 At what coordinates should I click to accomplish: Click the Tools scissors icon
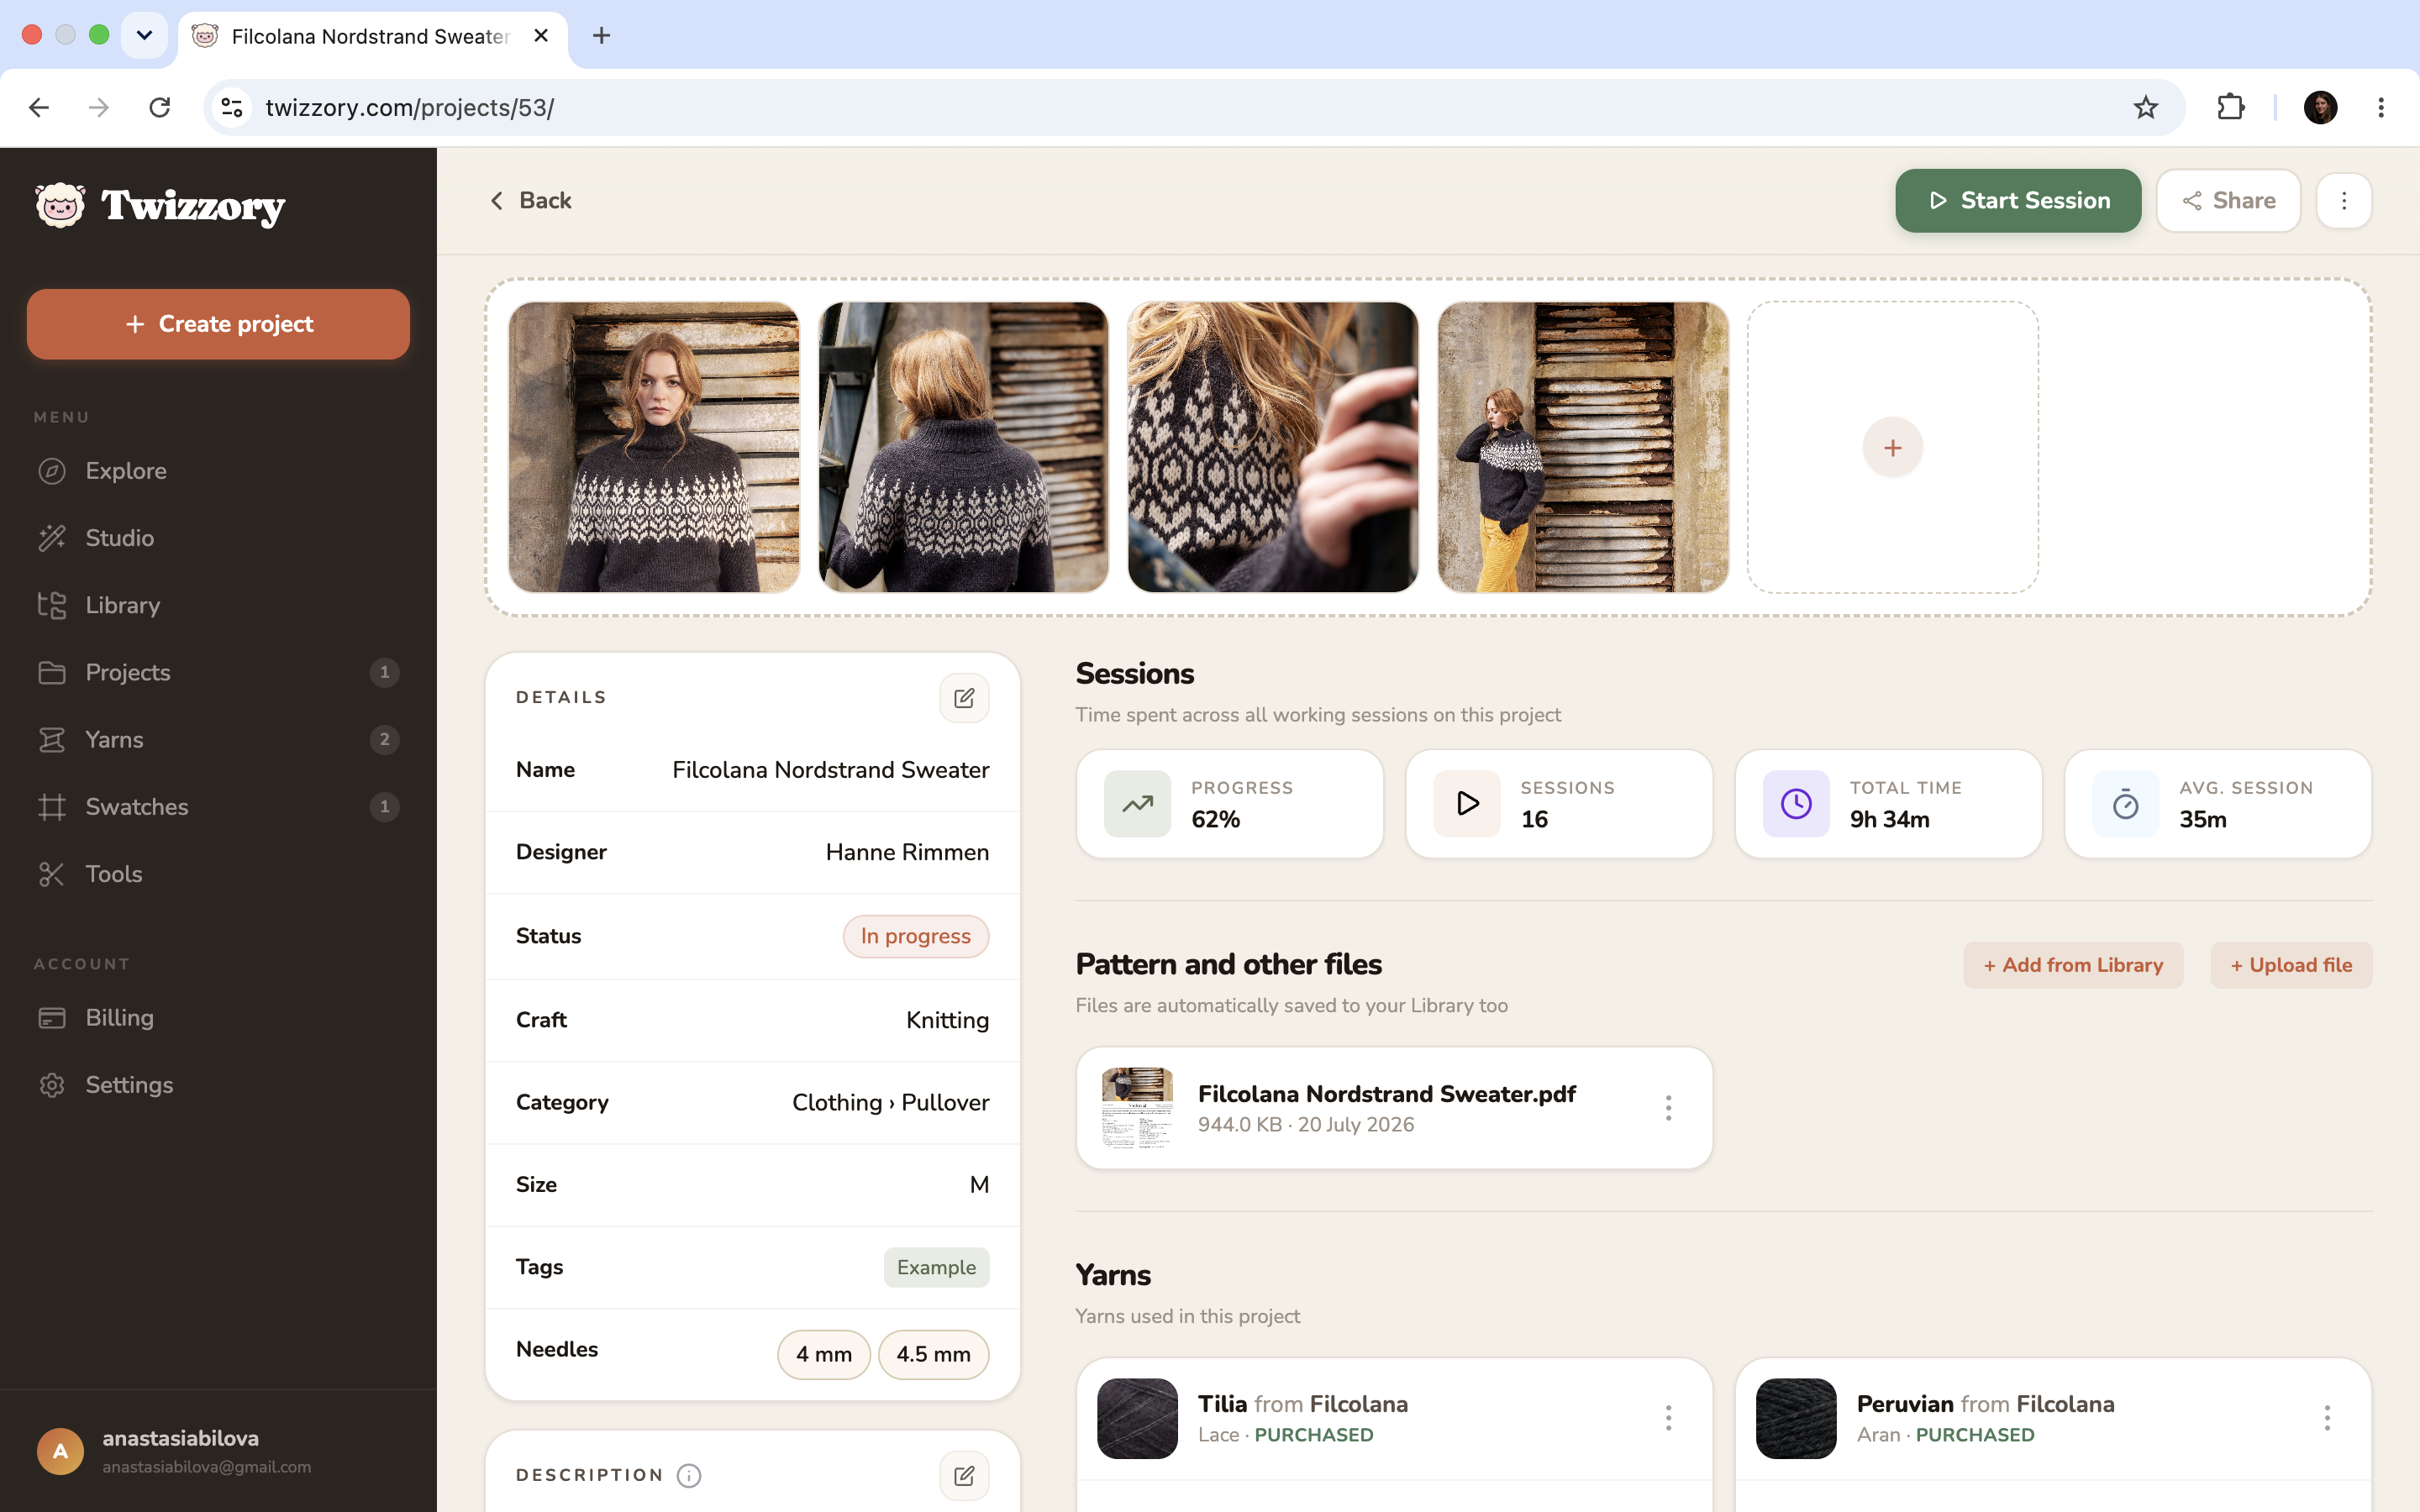52,874
